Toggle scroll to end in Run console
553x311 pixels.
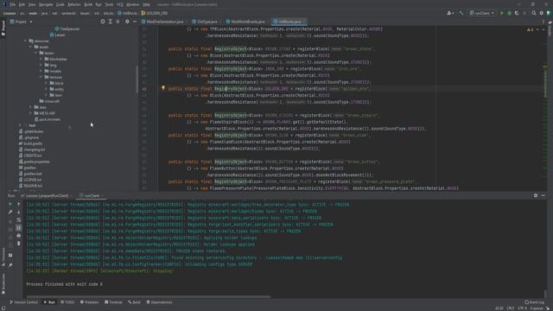pos(19,228)
